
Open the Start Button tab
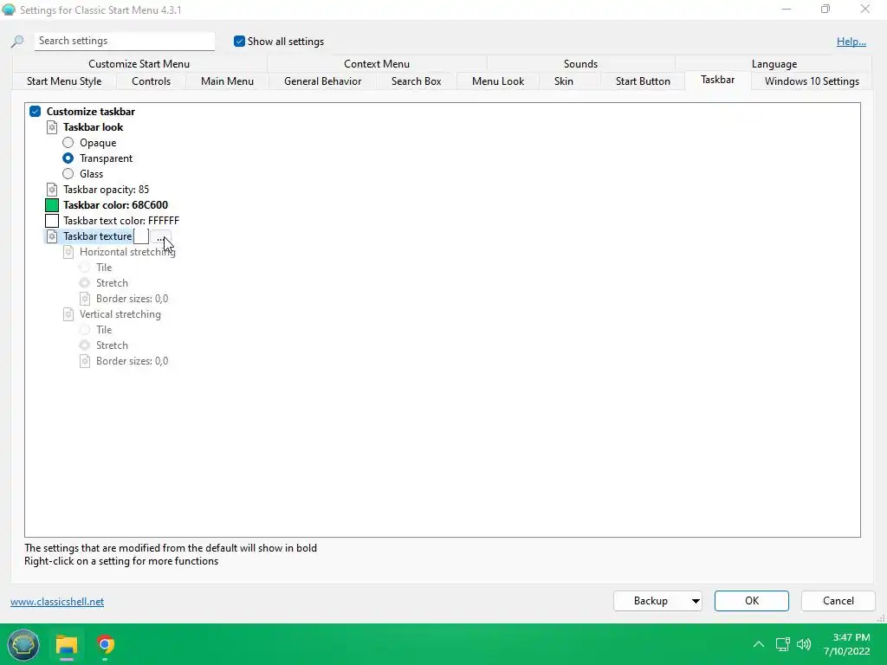[x=643, y=81]
